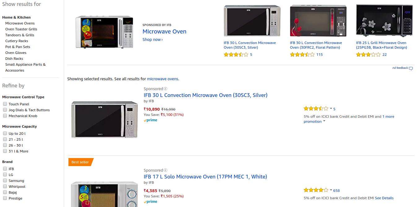Screen dimensions: 417x207
Task: Click the 'Shop now' link
Action: (x=152, y=40)
